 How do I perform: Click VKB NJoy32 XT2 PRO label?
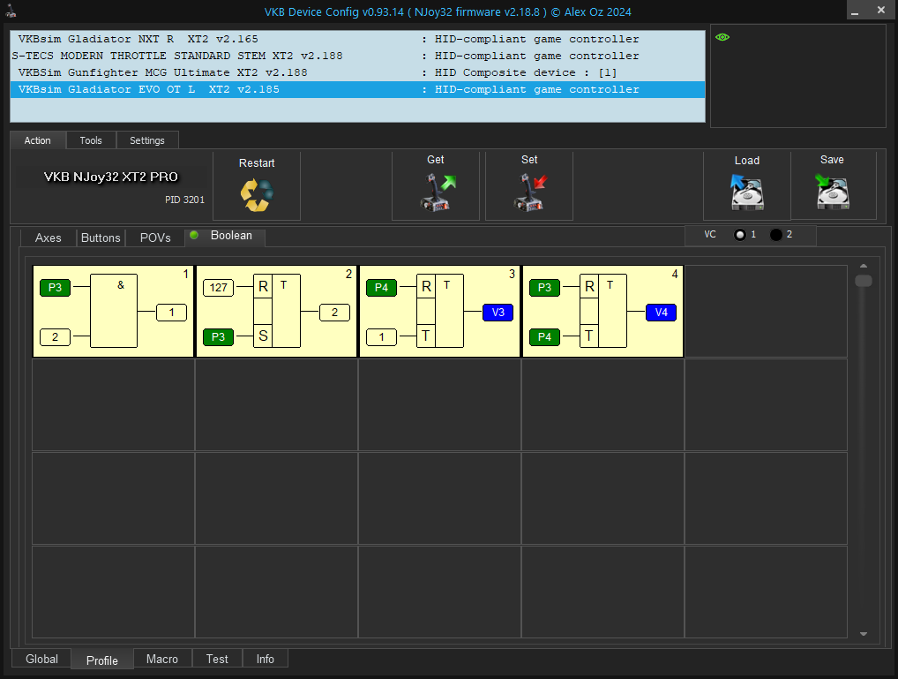111,177
